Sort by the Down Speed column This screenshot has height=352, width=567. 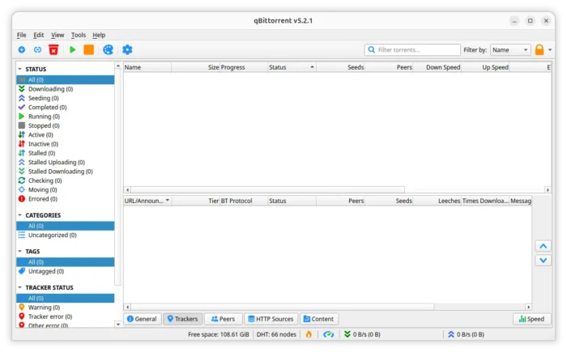click(x=437, y=67)
